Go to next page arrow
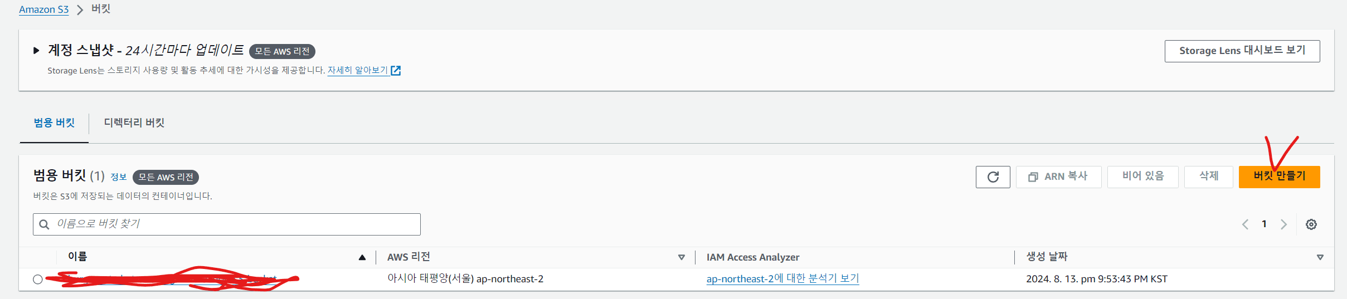Viewport: 1347px width, 299px height. click(1284, 224)
